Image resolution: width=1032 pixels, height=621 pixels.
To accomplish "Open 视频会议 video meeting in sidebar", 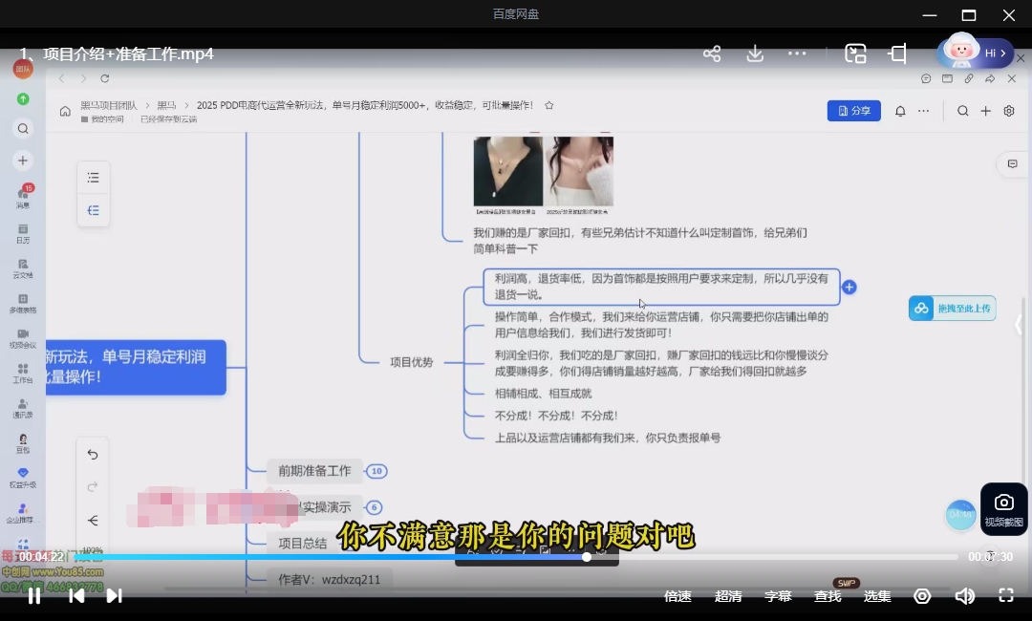I will coord(23,338).
